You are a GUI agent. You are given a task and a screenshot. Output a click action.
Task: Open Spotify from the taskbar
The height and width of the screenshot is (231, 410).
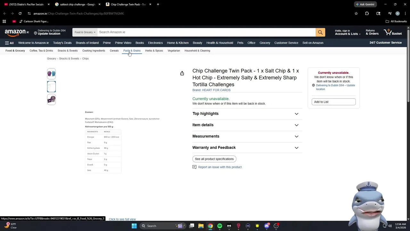[219, 226]
